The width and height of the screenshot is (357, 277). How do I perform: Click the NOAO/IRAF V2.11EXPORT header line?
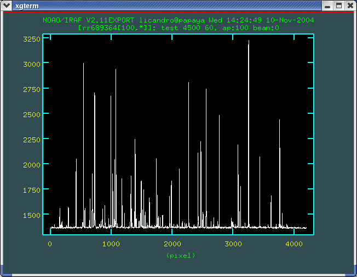pyautogui.click(x=178, y=20)
